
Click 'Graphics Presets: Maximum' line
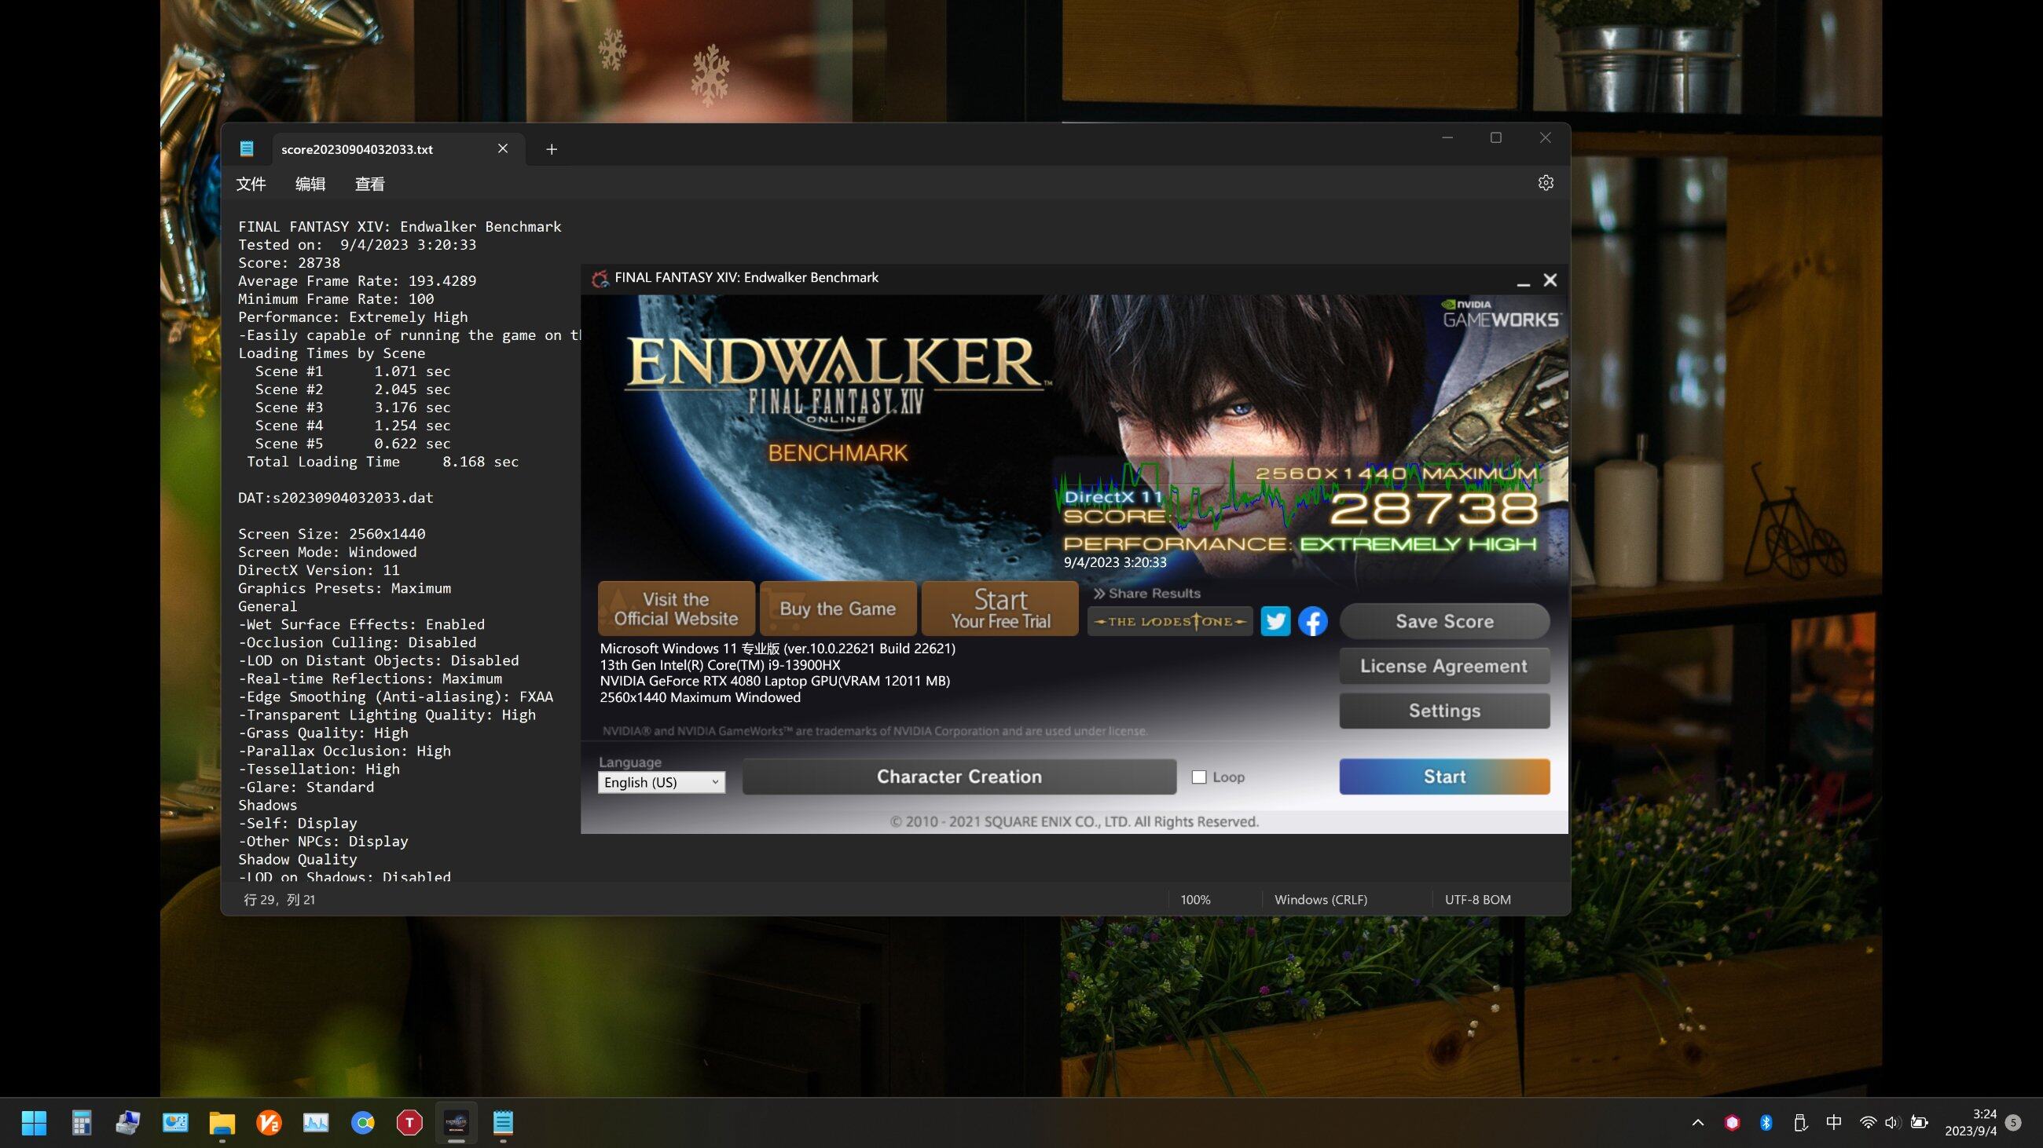pyautogui.click(x=344, y=588)
